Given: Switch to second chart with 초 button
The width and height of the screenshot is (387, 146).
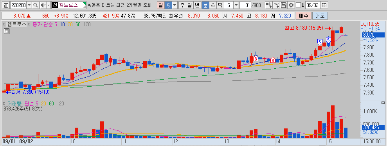Looking at the screenshot, I should [212, 5].
